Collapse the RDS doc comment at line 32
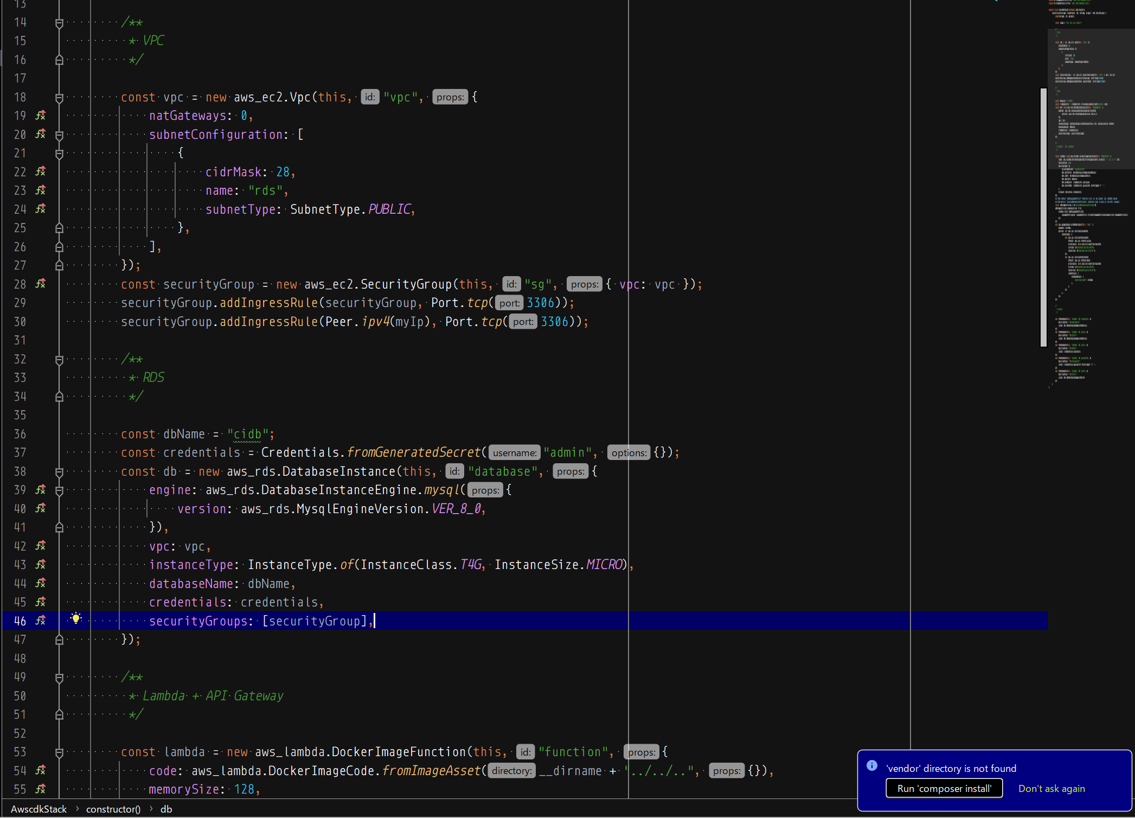 tap(60, 360)
